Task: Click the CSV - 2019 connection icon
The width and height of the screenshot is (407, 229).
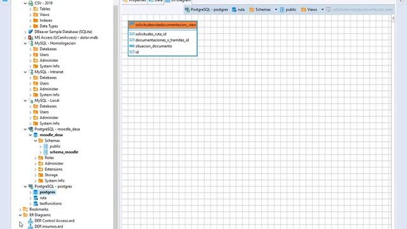Action: 31,3
